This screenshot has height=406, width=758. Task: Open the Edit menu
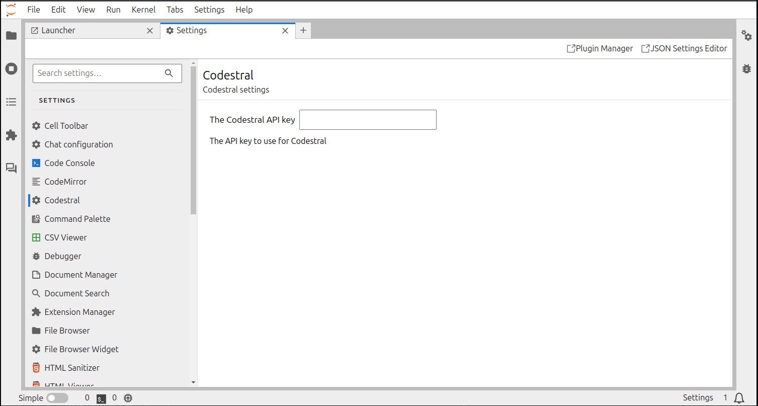58,10
